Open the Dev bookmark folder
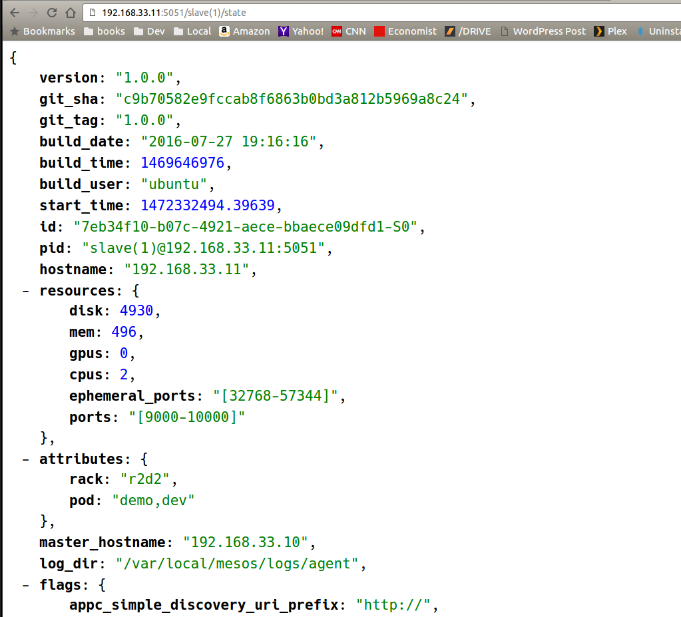The image size is (681, 617). coord(149,31)
